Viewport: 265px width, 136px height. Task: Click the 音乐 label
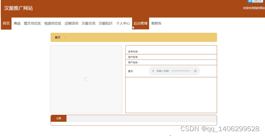[131, 71]
